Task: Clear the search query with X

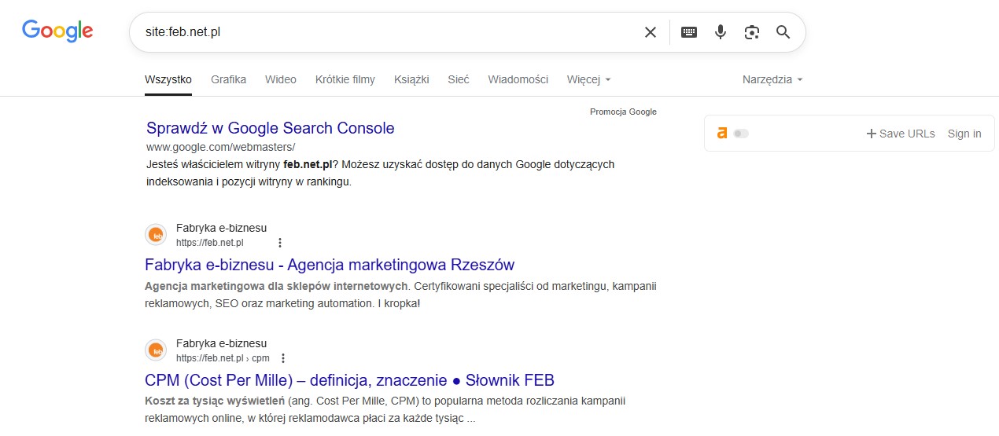Action: tap(651, 32)
